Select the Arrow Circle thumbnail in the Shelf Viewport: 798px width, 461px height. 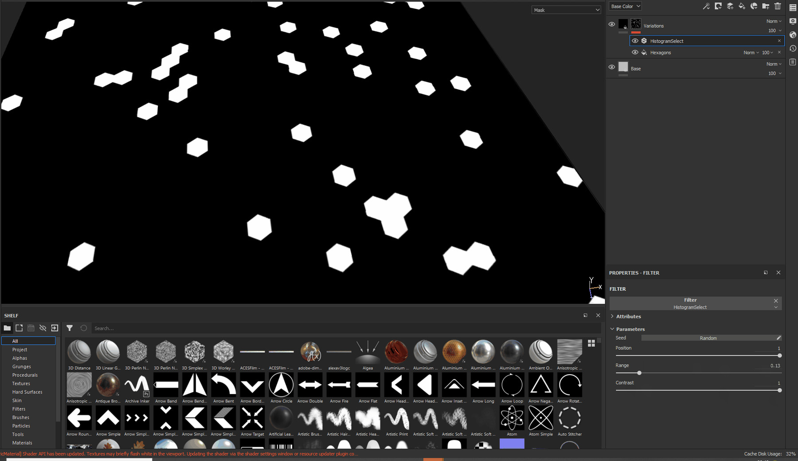point(281,385)
